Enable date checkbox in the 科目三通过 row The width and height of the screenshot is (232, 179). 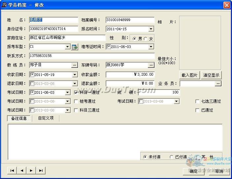click(x=32, y=110)
